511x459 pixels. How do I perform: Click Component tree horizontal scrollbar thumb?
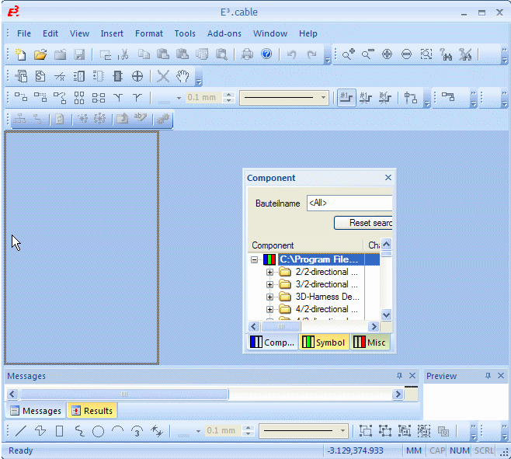(281, 326)
